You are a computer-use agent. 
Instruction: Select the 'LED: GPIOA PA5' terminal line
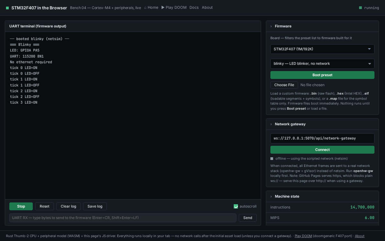pyautogui.click(x=25, y=50)
